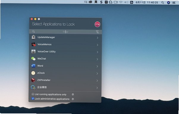Expand the zClock row chevron

coord(97,73)
